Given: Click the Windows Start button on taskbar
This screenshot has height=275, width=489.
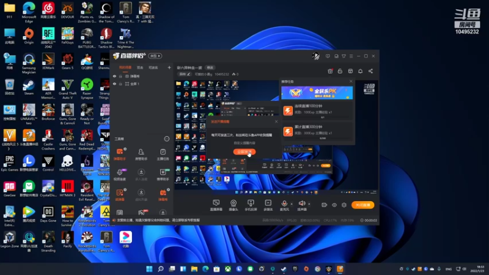Looking at the screenshot, I should (149, 269).
